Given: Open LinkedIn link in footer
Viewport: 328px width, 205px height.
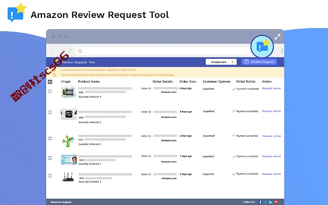Looking at the screenshot, I should (271, 202).
